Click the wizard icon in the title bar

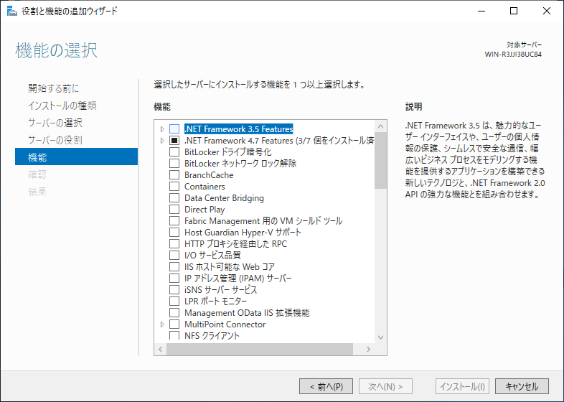[12, 11]
